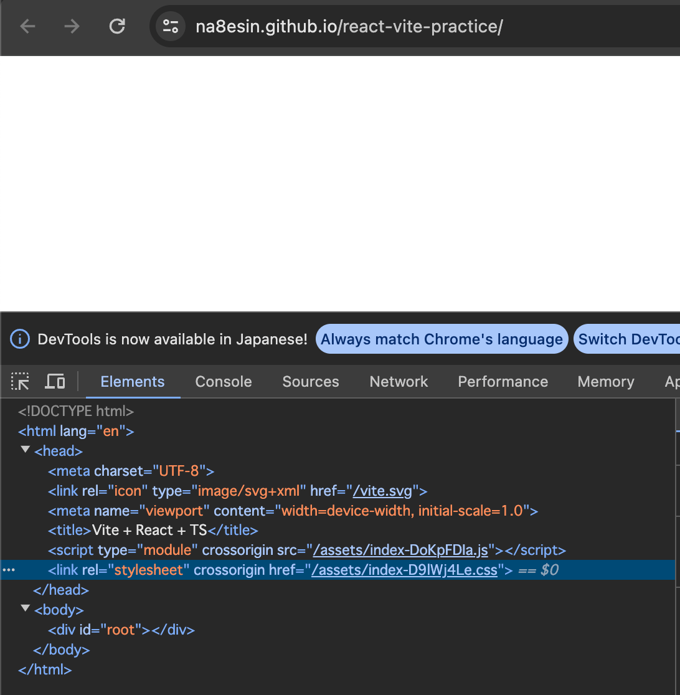Select the meta viewport node
680x695 pixels.
[x=293, y=511]
